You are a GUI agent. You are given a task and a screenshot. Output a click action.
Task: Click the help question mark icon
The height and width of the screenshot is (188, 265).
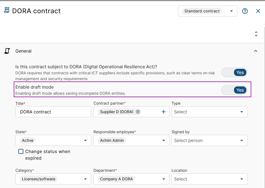pos(245,11)
